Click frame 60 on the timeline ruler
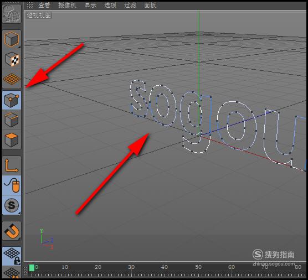 pyautogui.click(x=232, y=267)
